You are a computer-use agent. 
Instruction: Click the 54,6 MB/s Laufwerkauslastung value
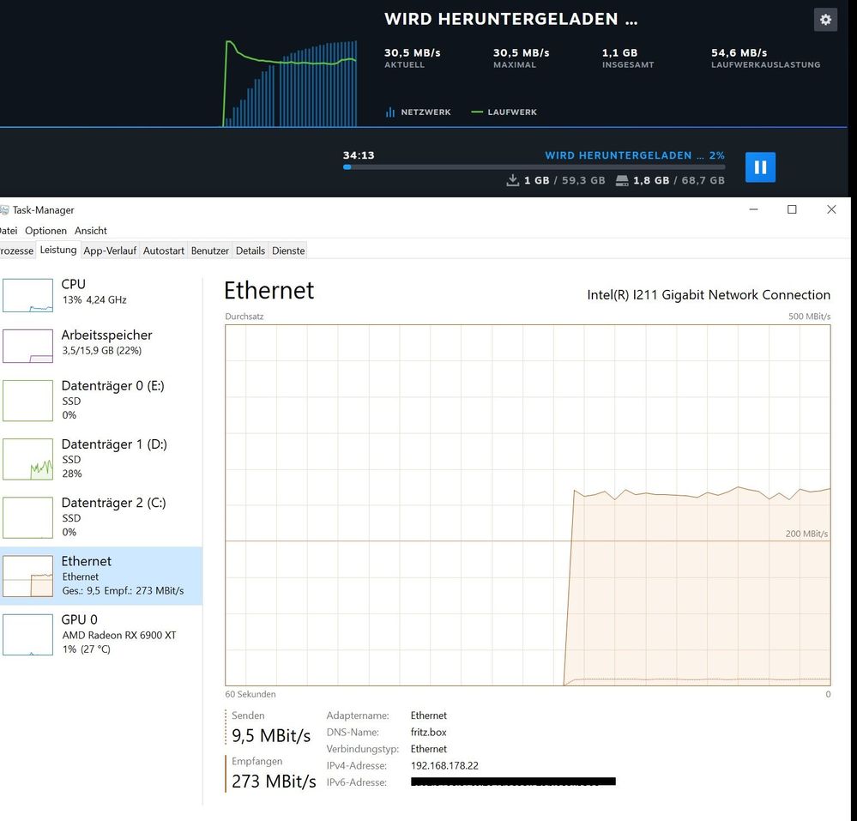pos(739,53)
